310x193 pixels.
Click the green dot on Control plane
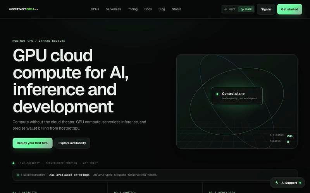(217, 94)
